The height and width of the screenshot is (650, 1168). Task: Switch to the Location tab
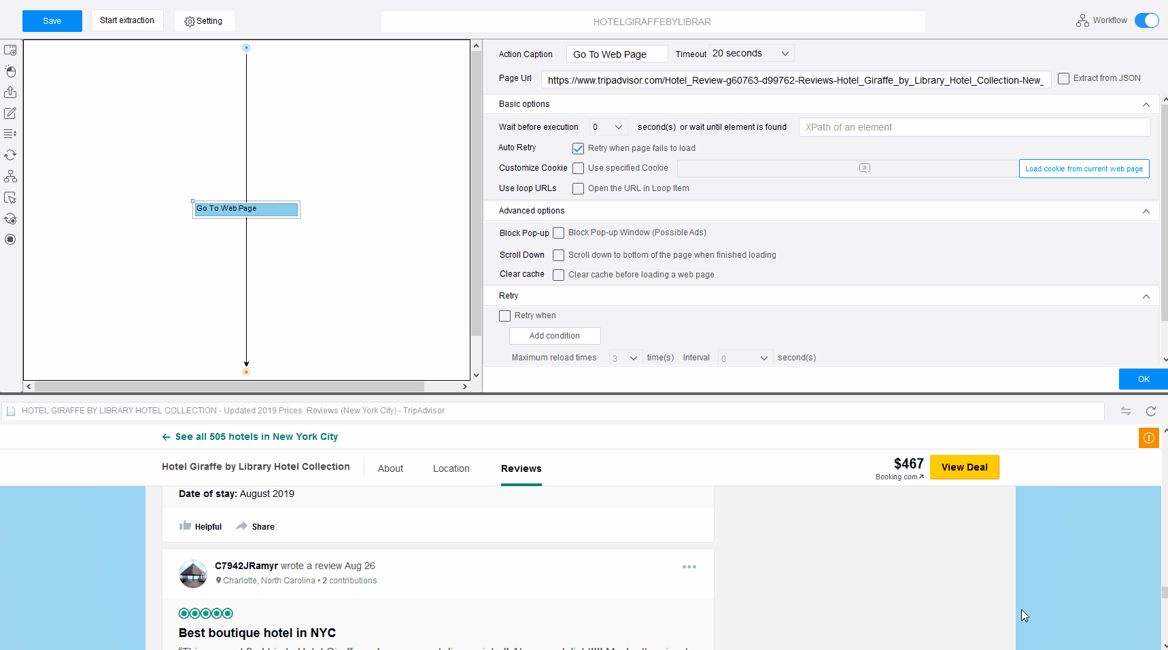coord(451,468)
